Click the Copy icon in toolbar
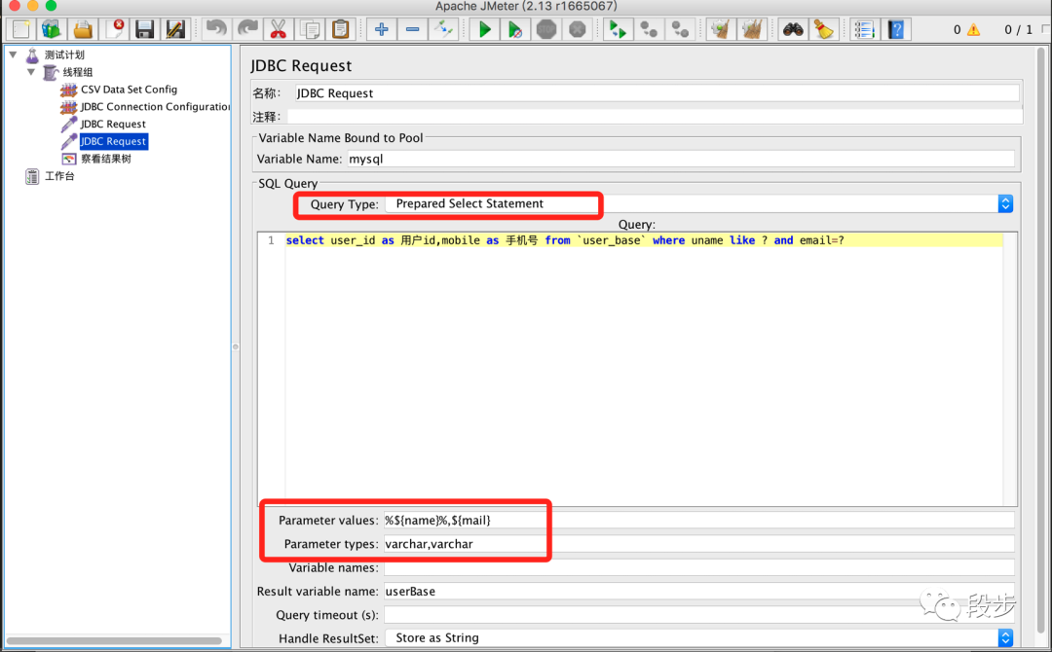Viewport: 1052px width, 652px height. tap(310, 29)
